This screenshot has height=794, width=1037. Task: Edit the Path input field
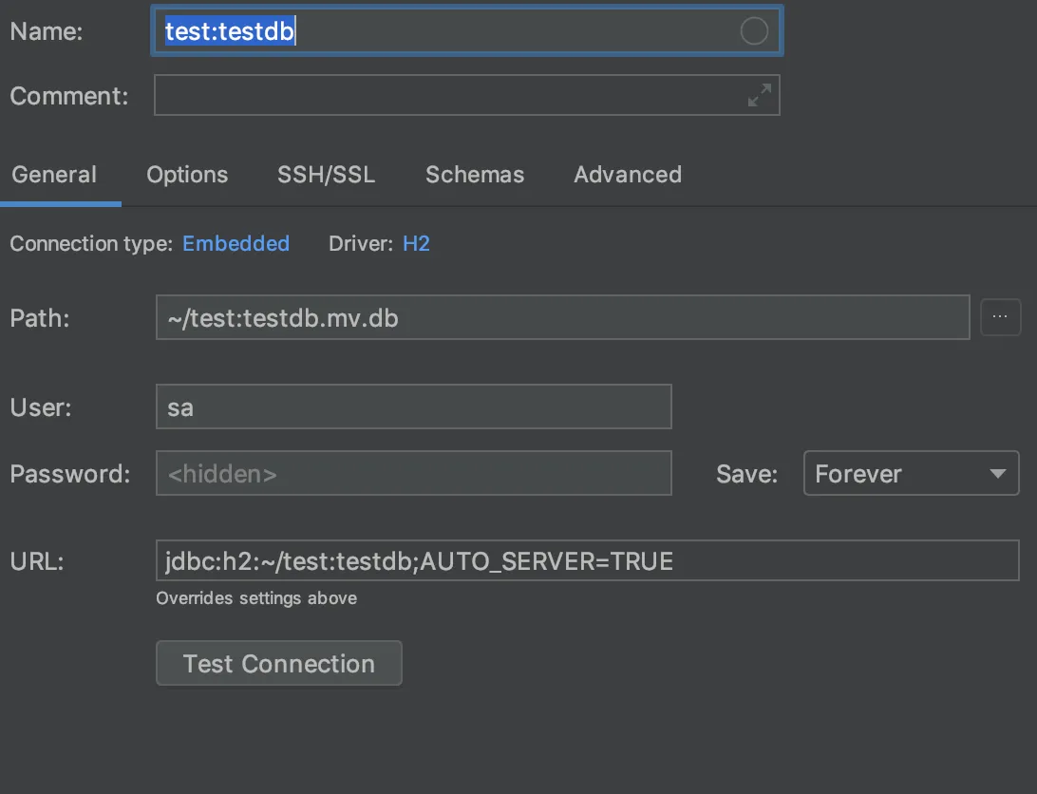click(562, 318)
